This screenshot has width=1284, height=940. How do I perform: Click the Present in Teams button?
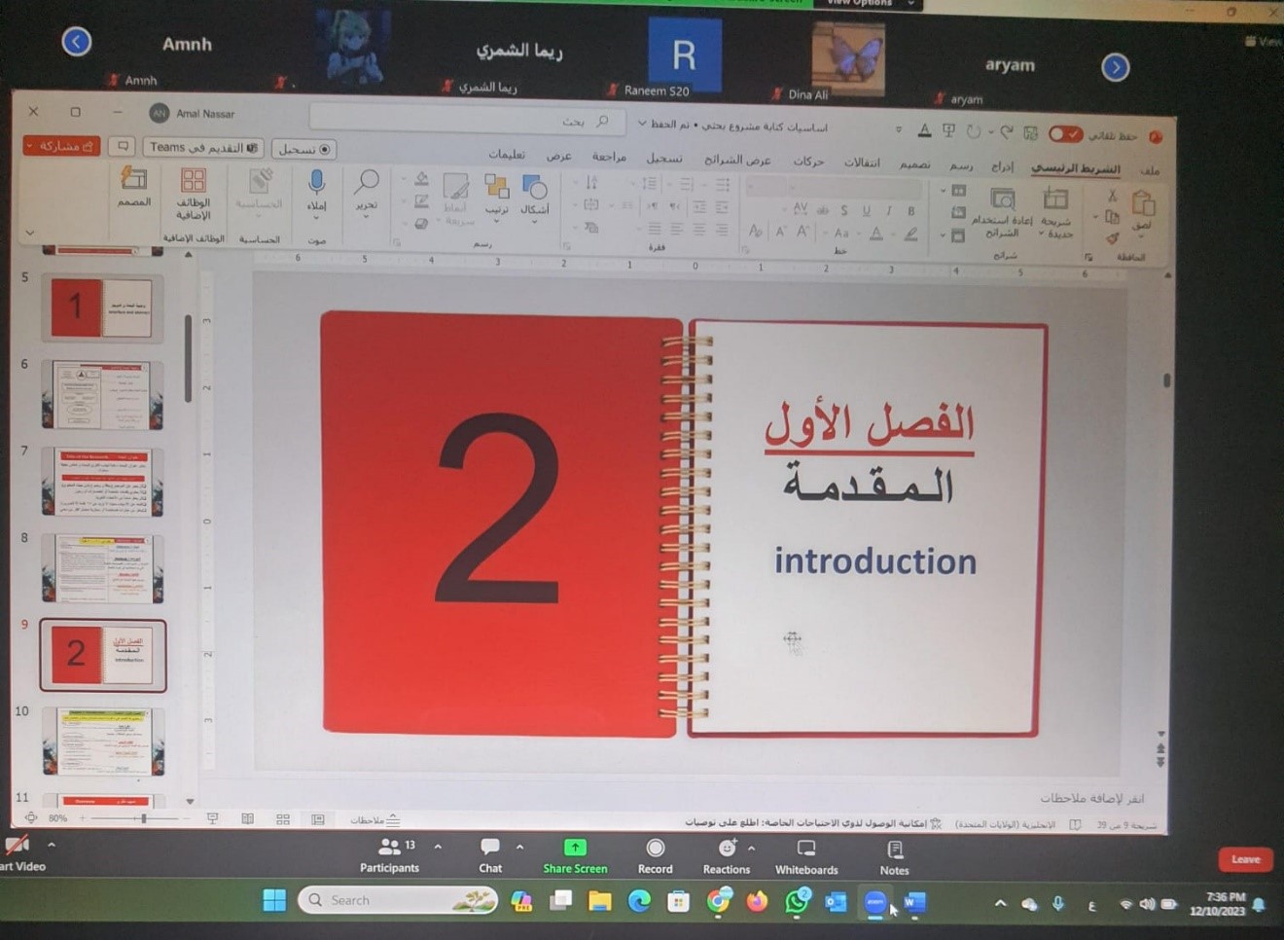click(203, 148)
